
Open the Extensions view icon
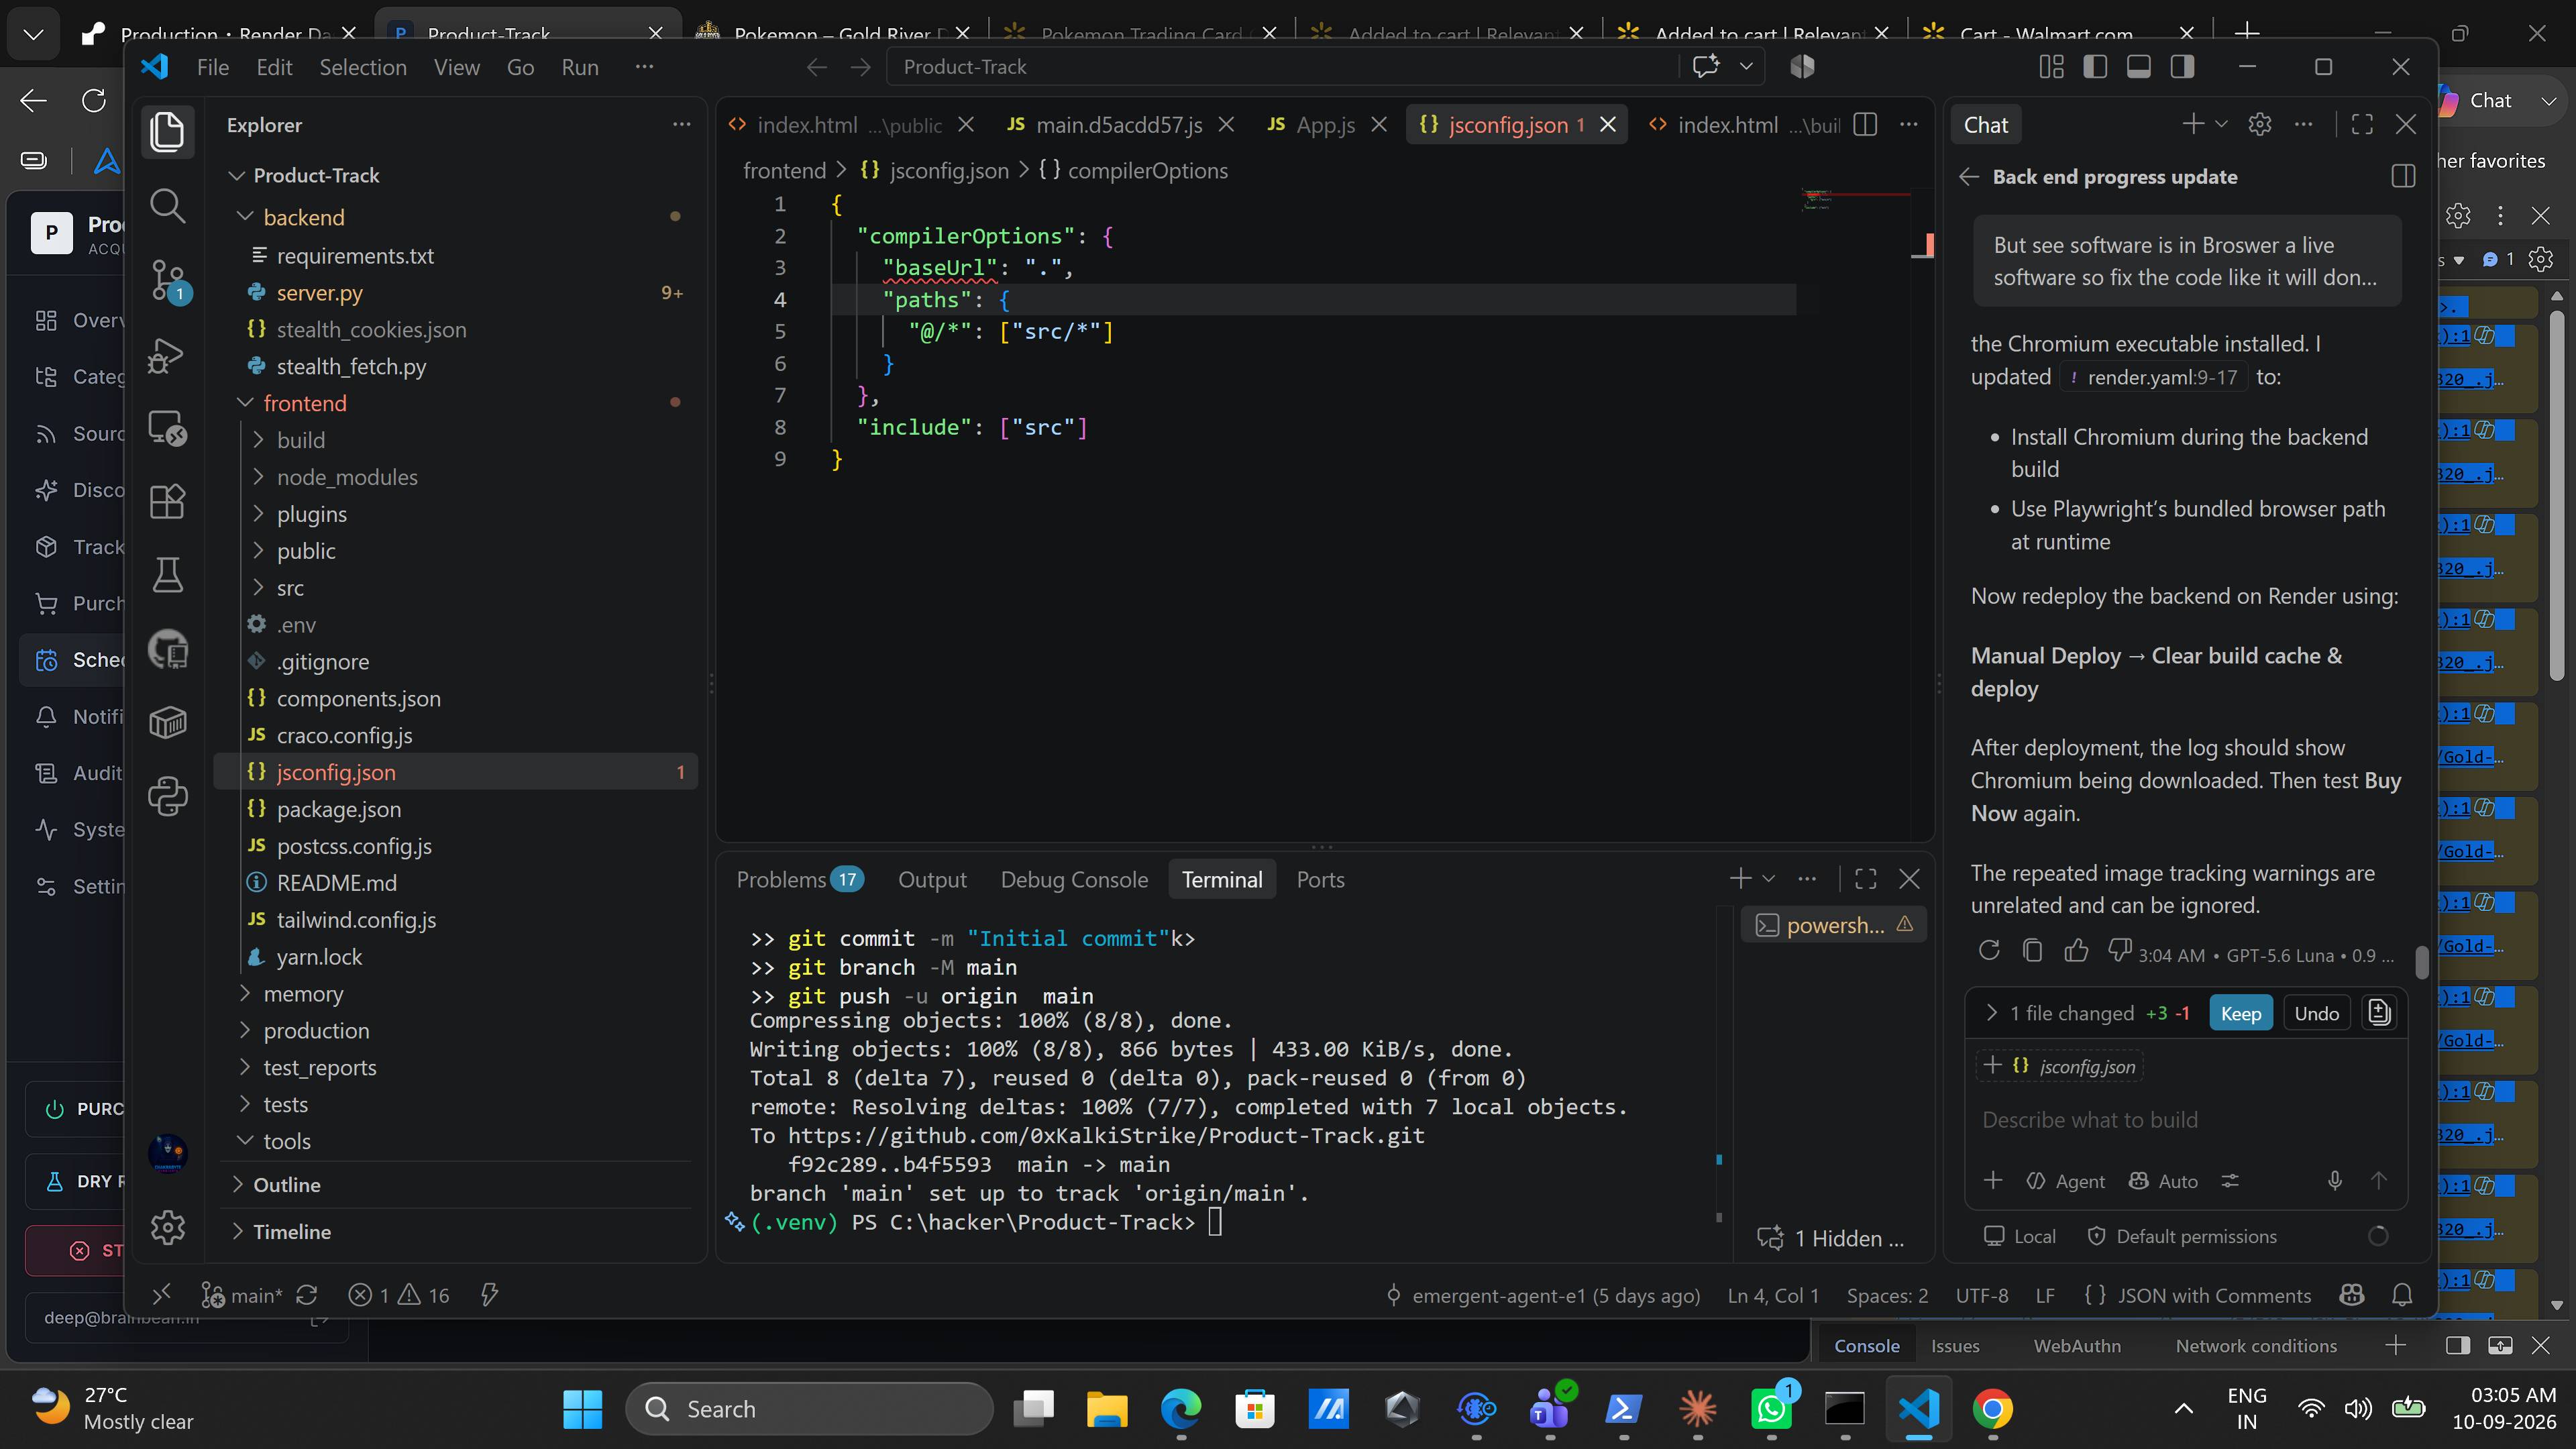[167, 501]
